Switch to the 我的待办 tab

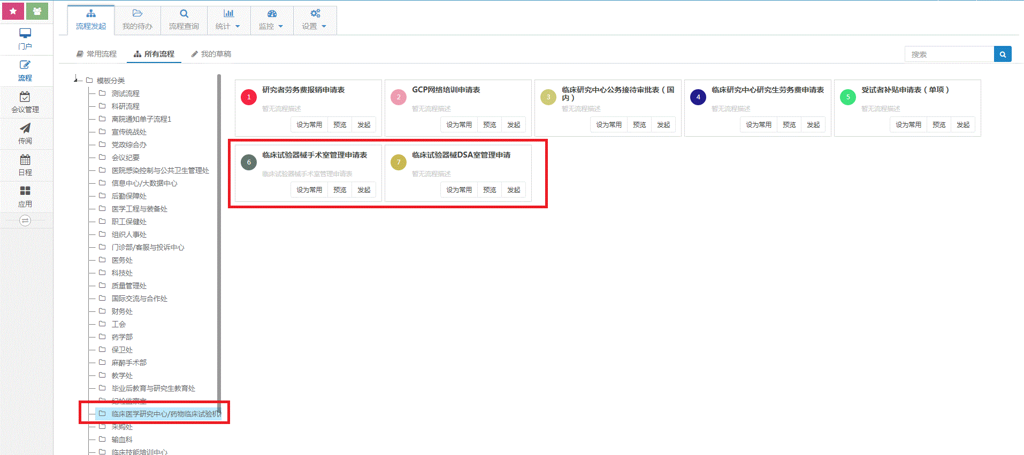pyautogui.click(x=137, y=20)
